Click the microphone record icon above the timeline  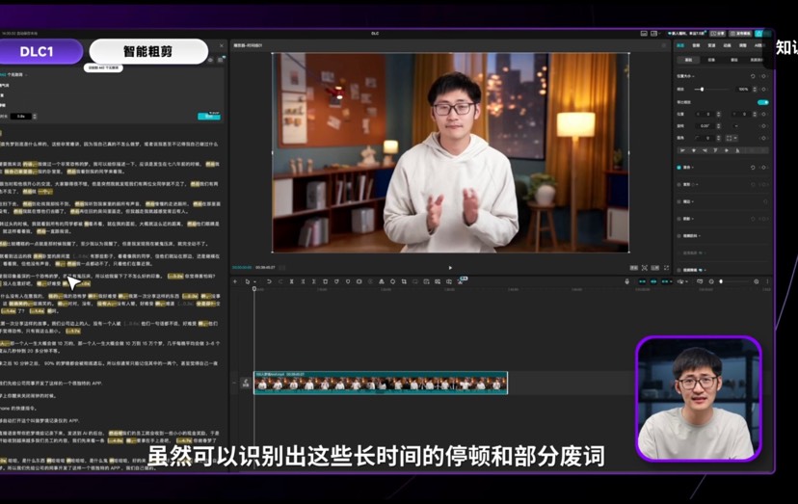click(627, 281)
